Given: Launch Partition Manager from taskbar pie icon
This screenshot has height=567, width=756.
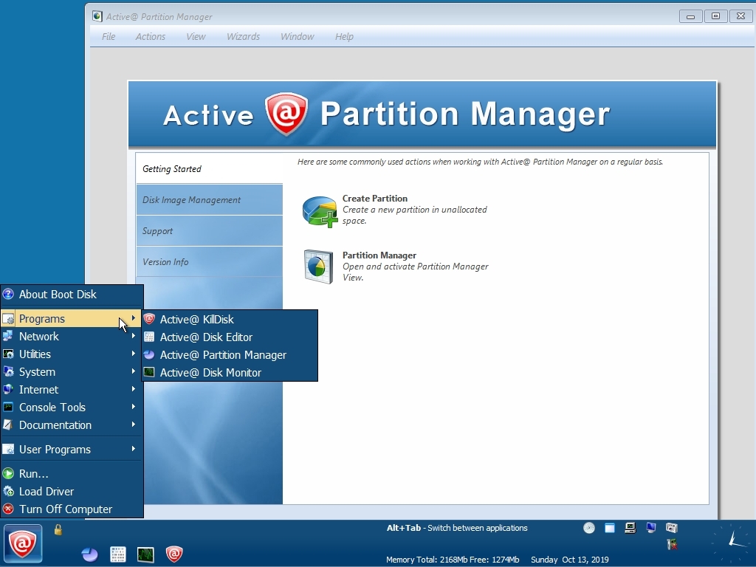Looking at the screenshot, I should pos(90,554).
